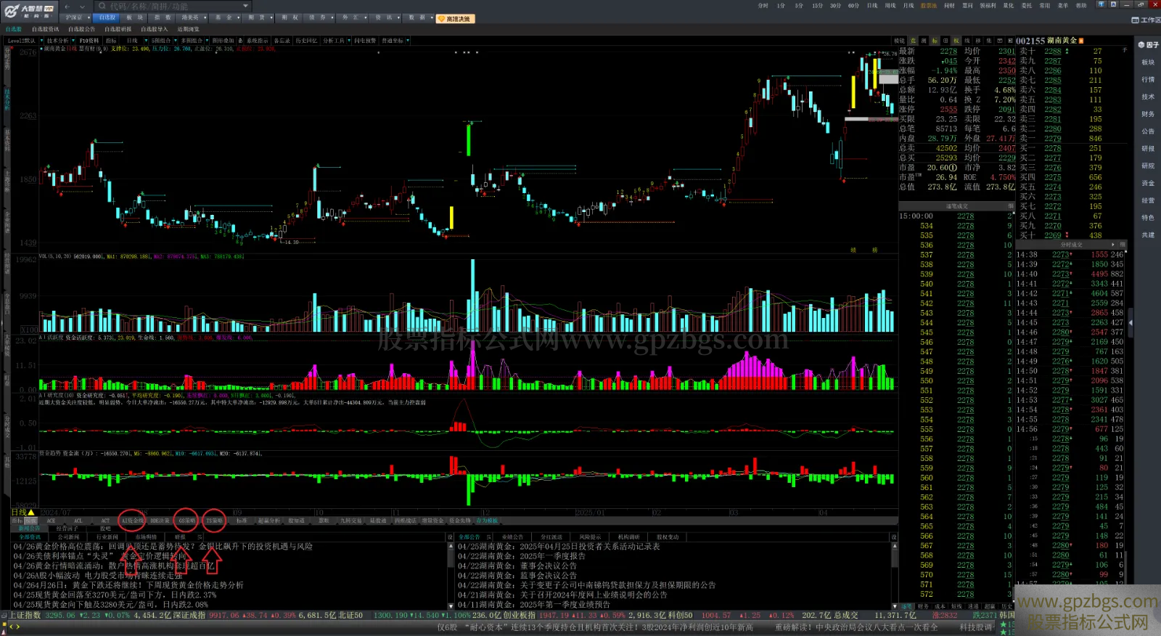
Task: Open 资金 in the right sidebar
Action: [x=1148, y=183]
